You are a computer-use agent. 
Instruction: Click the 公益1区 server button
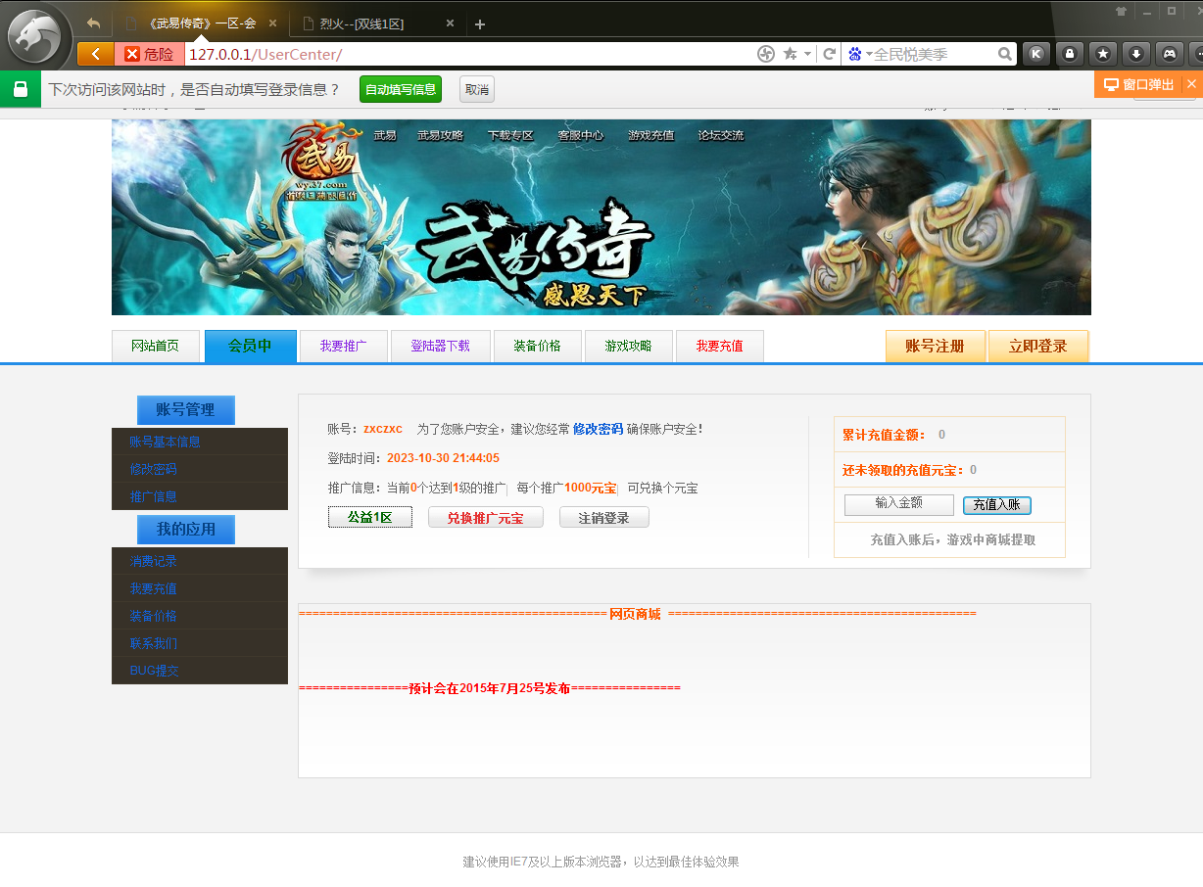click(x=370, y=517)
